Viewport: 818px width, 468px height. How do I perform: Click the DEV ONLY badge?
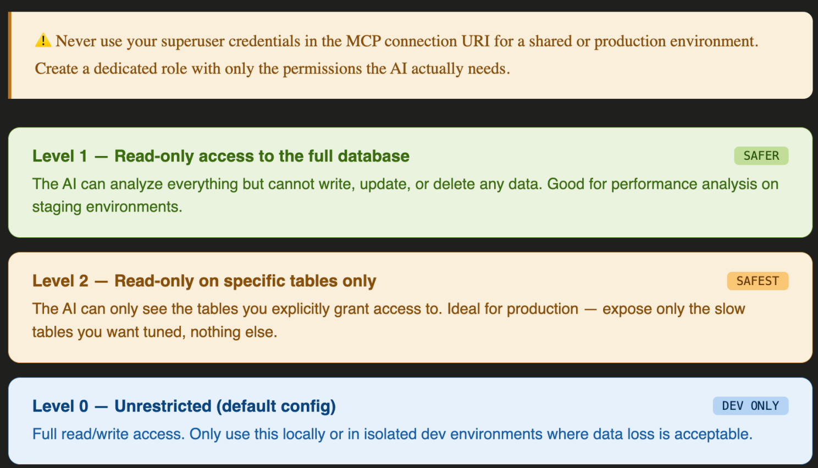click(x=750, y=405)
